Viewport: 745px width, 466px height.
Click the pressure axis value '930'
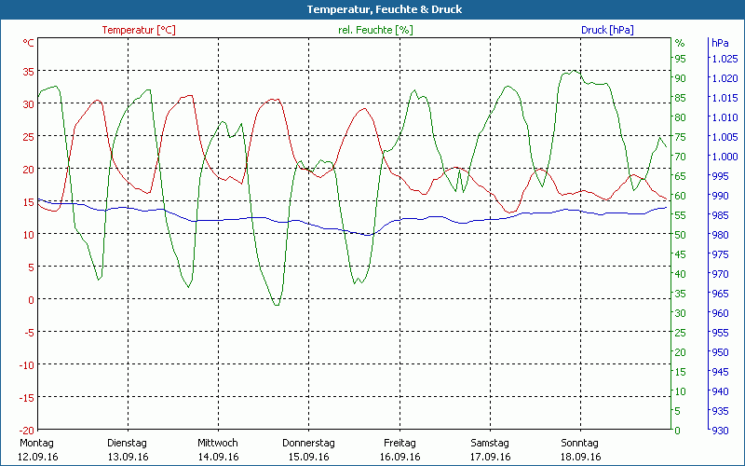tap(720, 431)
